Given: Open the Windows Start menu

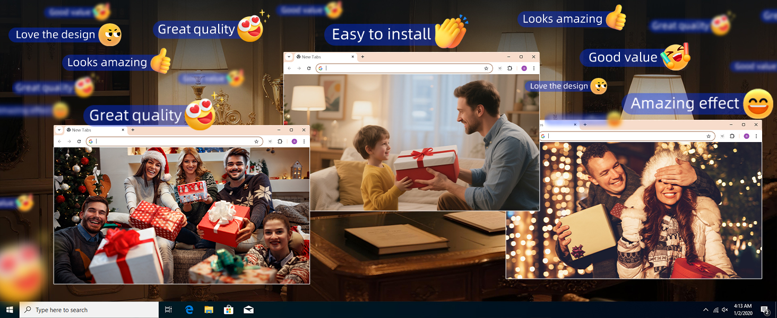Looking at the screenshot, I should point(10,310).
